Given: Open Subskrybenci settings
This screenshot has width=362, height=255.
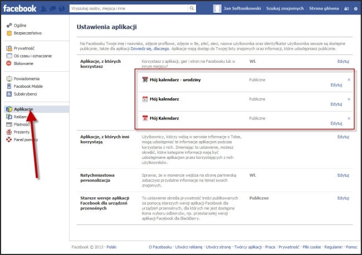Looking at the screenshot, I should point(25,94).
